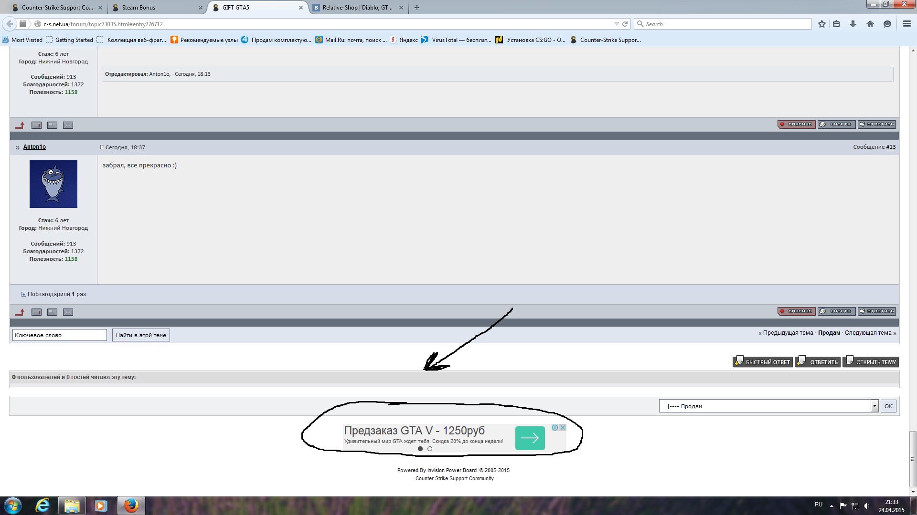Viewport: 917px width, 515px height.
Task: Close the Steam Bonus tab
Action: [201, 8]
